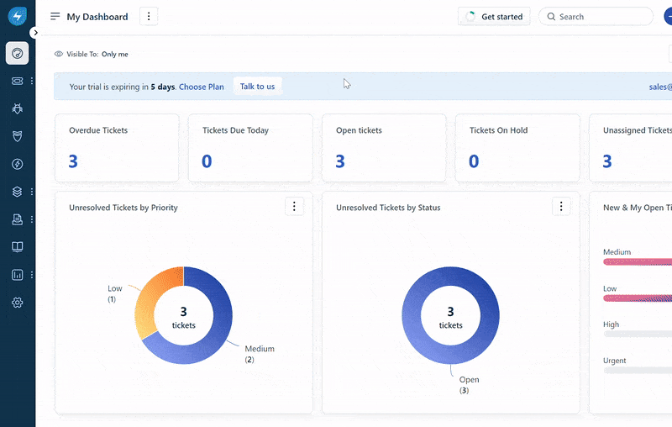Click the Talk to us button
The image size is (672, 427).
click(x=257, y=87)
